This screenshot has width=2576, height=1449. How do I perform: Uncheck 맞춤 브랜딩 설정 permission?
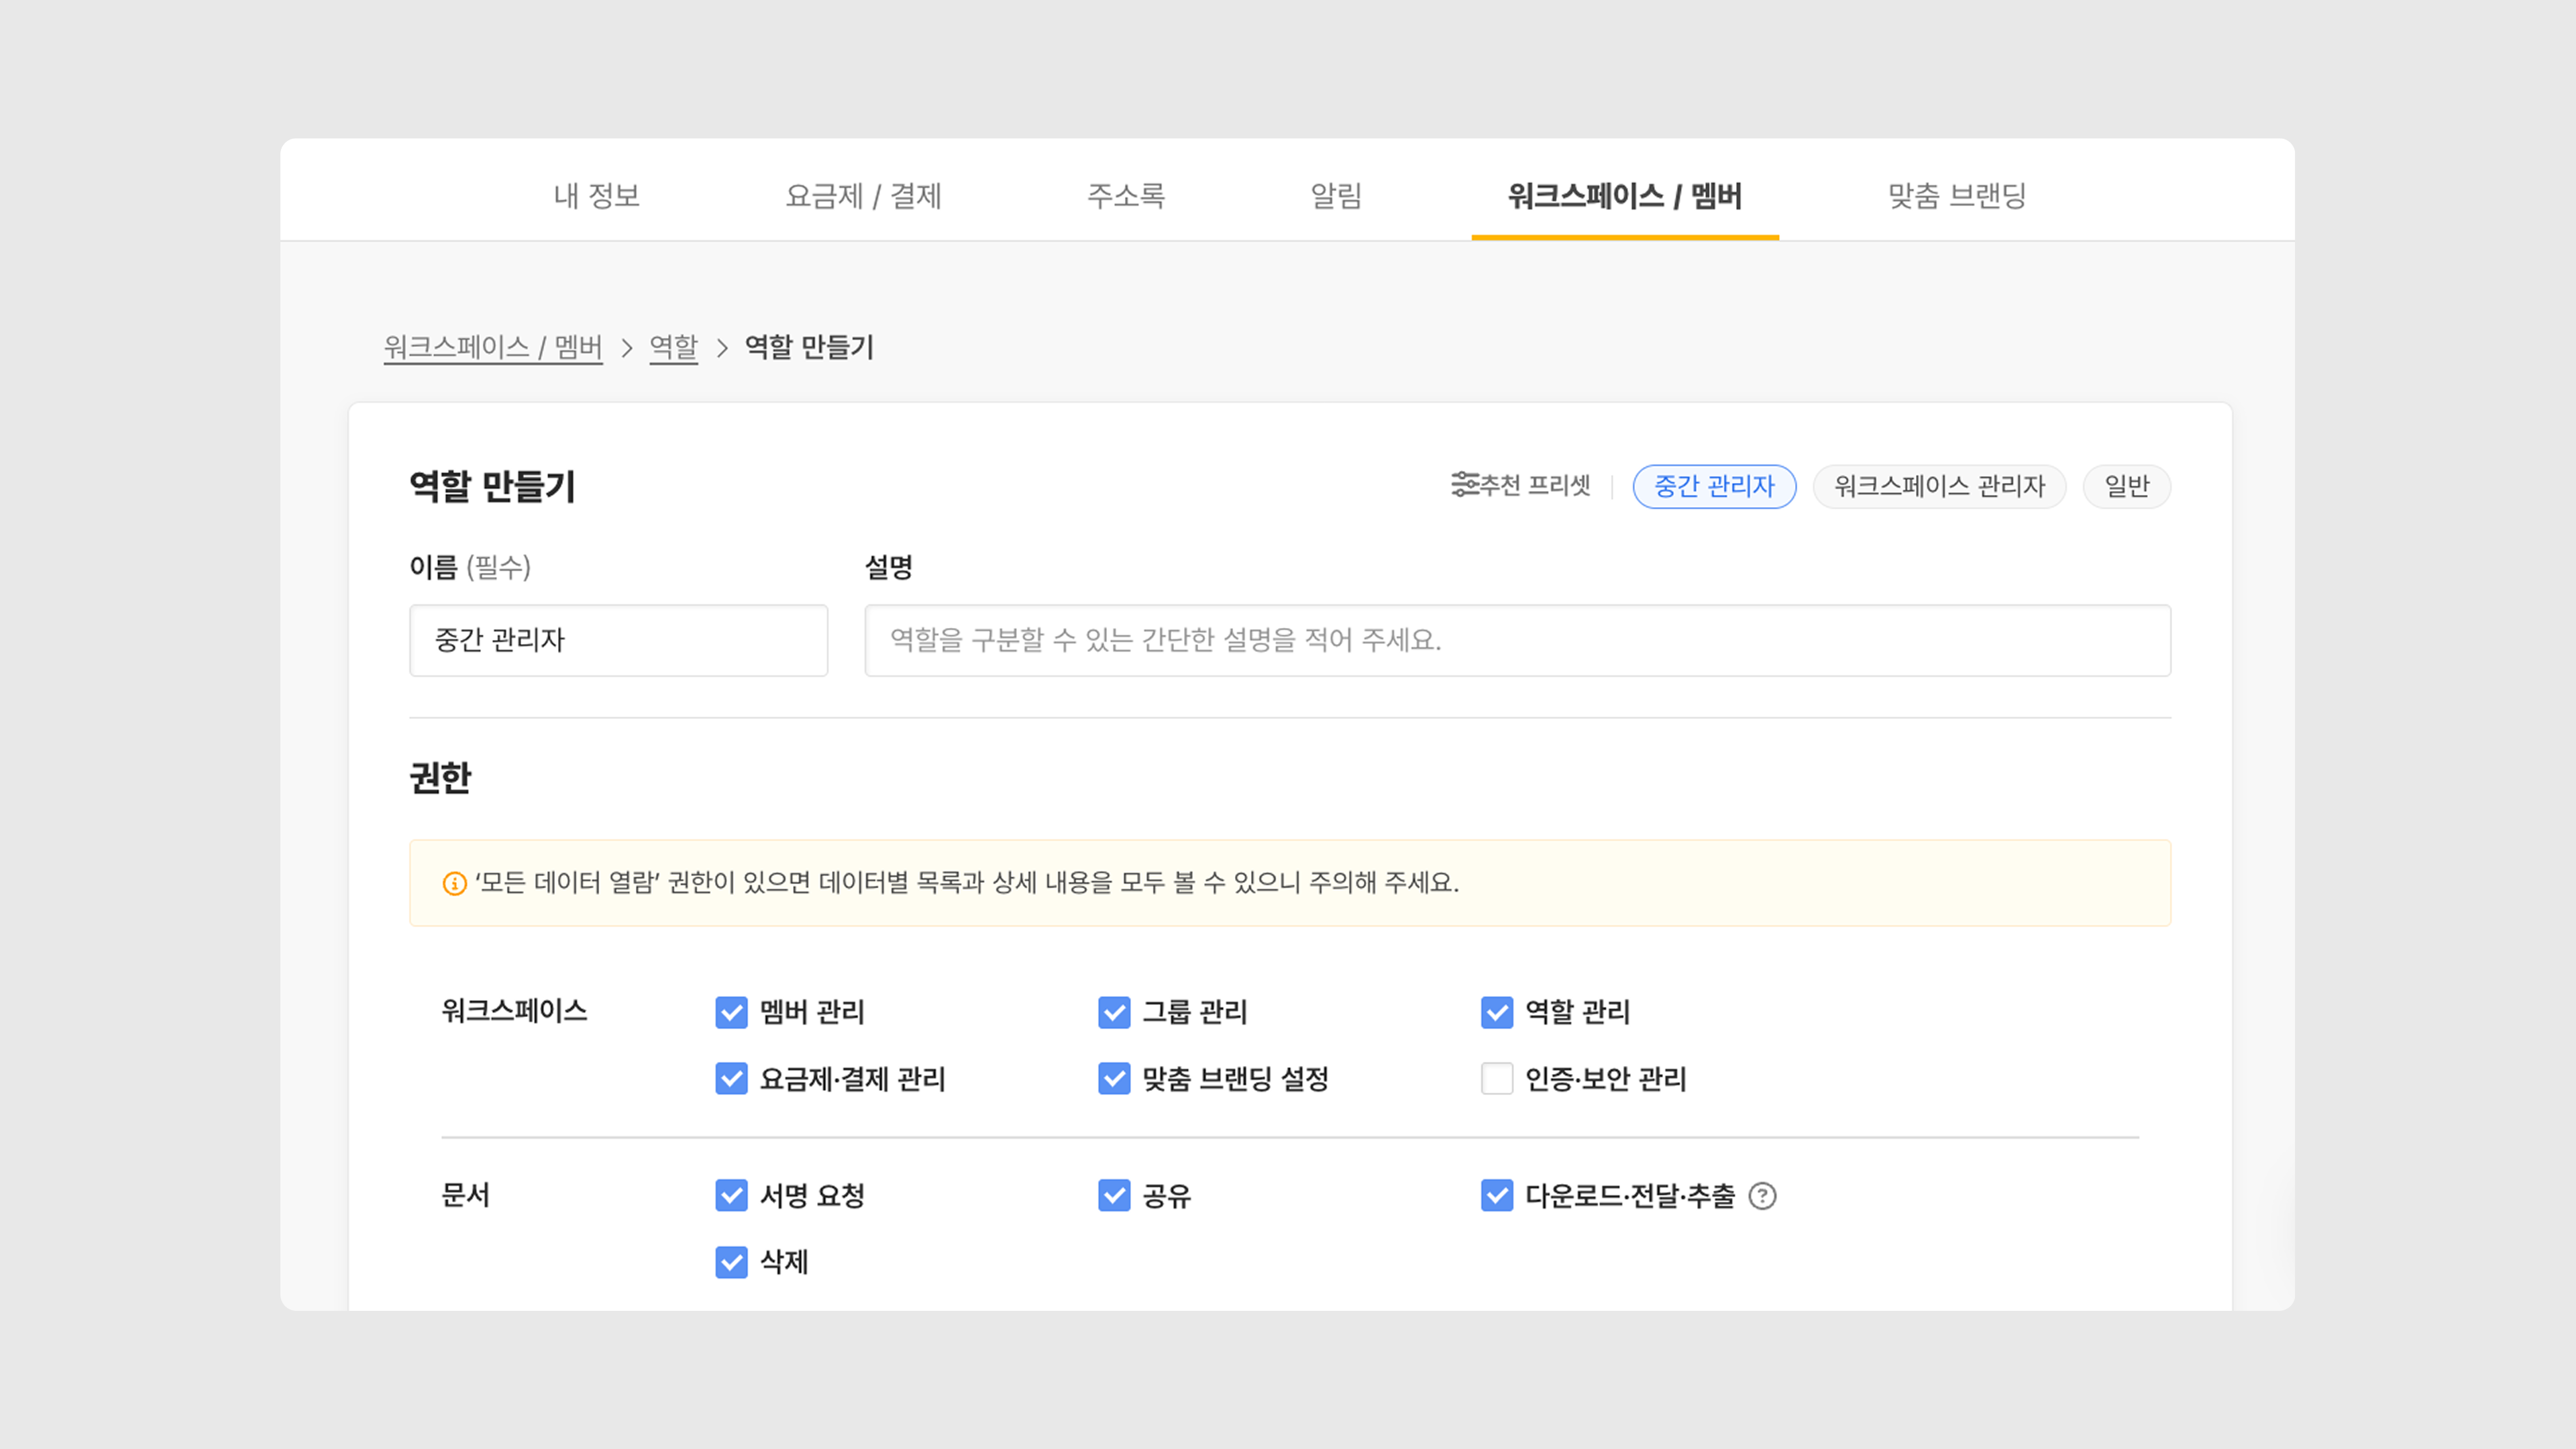pos(1114,1079)
